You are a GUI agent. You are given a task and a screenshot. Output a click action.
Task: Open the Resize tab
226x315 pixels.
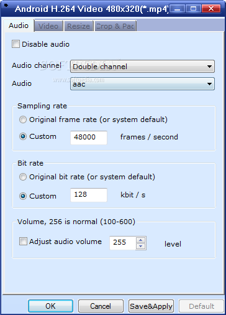pos(79,26)
